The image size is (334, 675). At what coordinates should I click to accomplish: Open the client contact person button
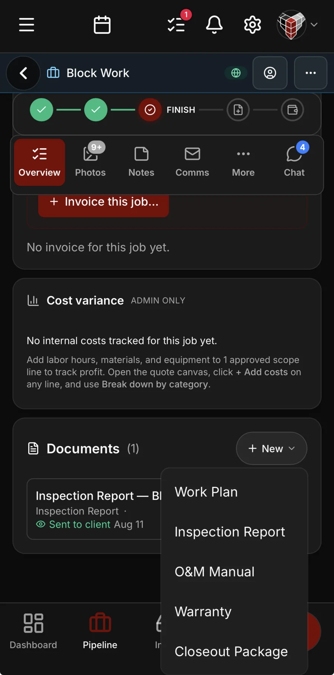pyautogui.click(x=270, y=73)
